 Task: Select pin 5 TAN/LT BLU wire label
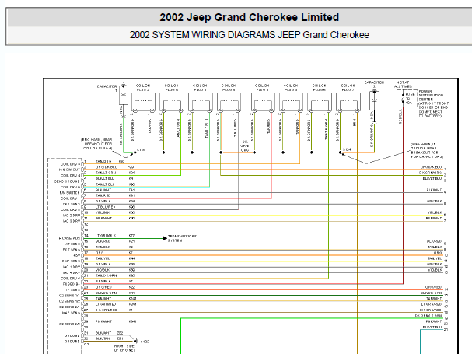105,184
